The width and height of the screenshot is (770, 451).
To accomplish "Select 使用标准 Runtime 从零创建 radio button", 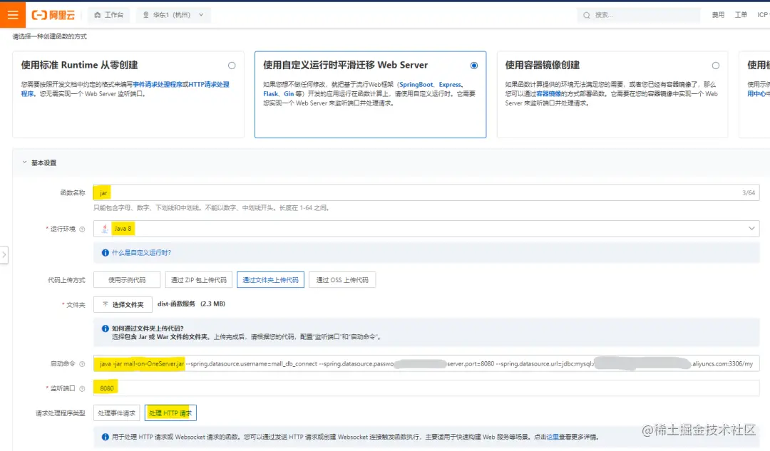I will [232, 66].
